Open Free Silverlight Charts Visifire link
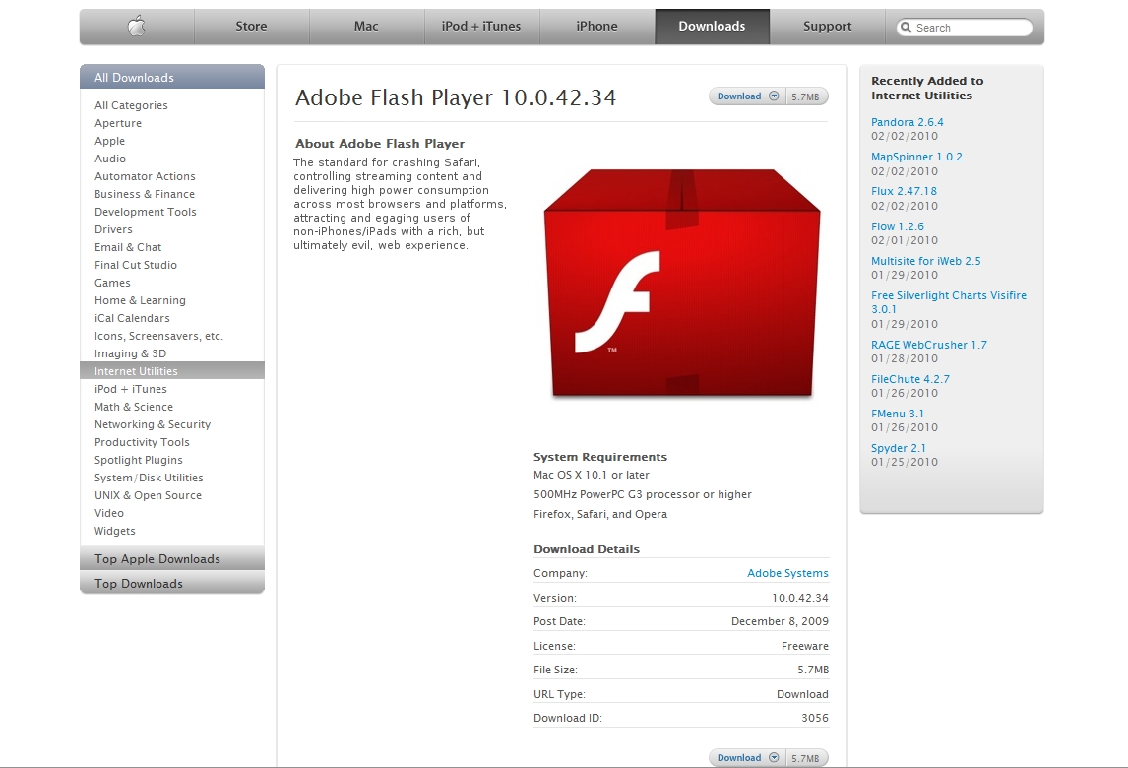Viewport: 1128px width, 768px height. click(949, 302)
